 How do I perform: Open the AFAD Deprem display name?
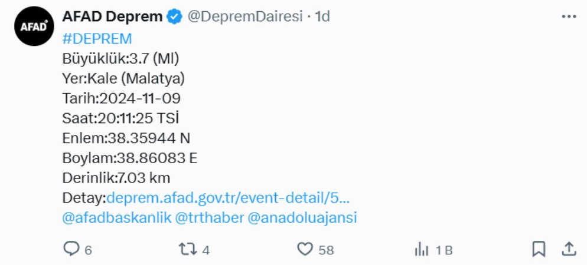(x=112, y=17)
